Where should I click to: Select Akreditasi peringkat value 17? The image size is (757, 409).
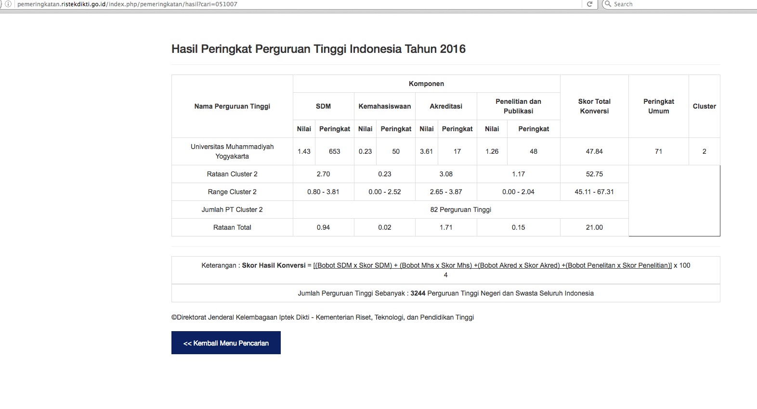click(457, 151)
